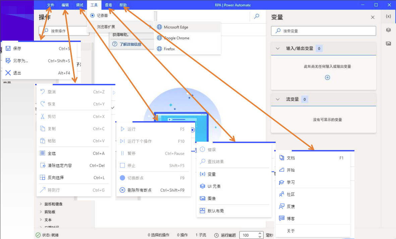Expand the 剪贴板 action group

pos(41,212)
